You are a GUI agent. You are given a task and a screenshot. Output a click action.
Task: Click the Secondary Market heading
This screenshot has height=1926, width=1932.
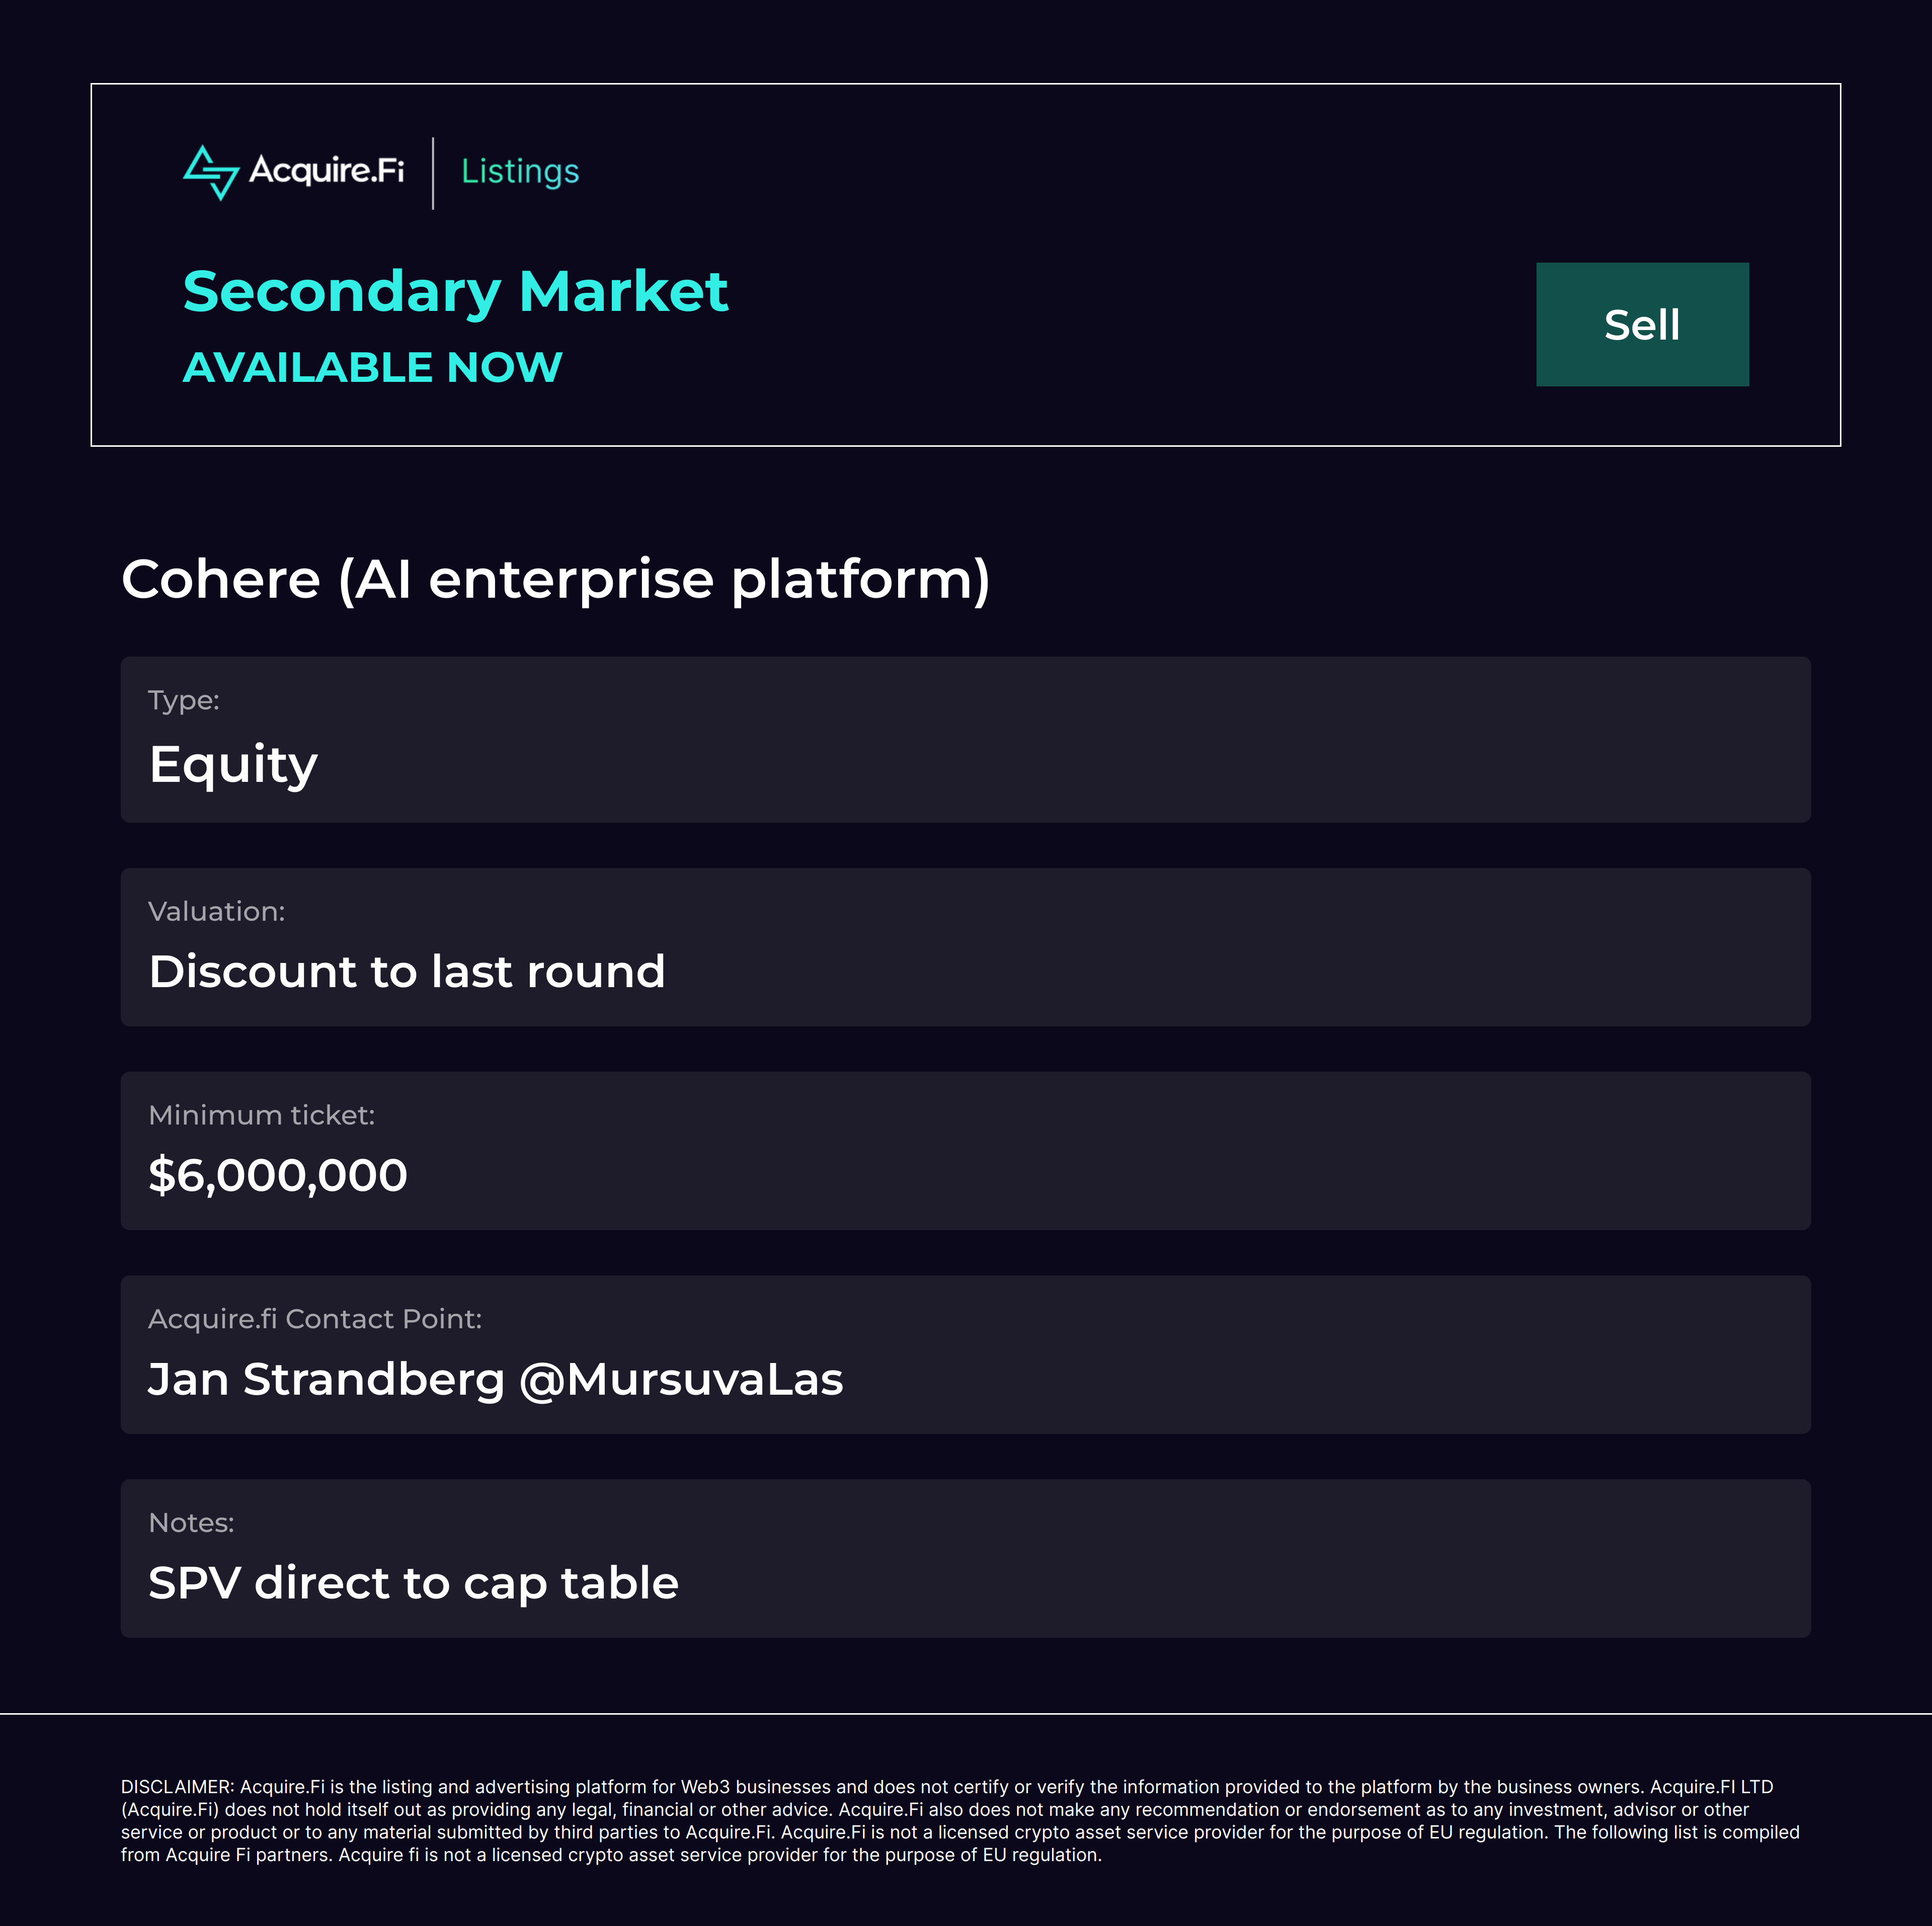pos(455,292)
